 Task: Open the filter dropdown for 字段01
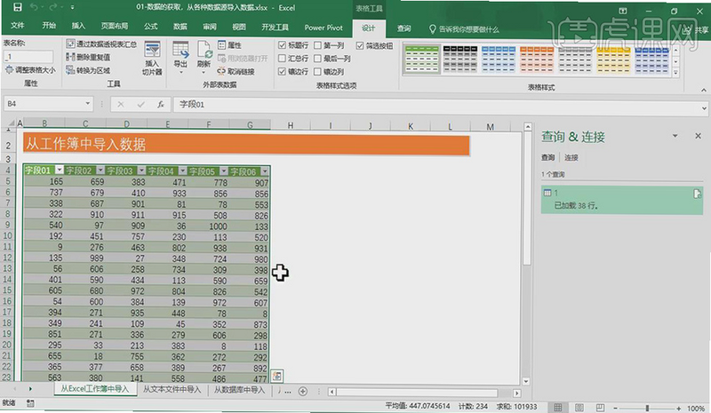60,170
